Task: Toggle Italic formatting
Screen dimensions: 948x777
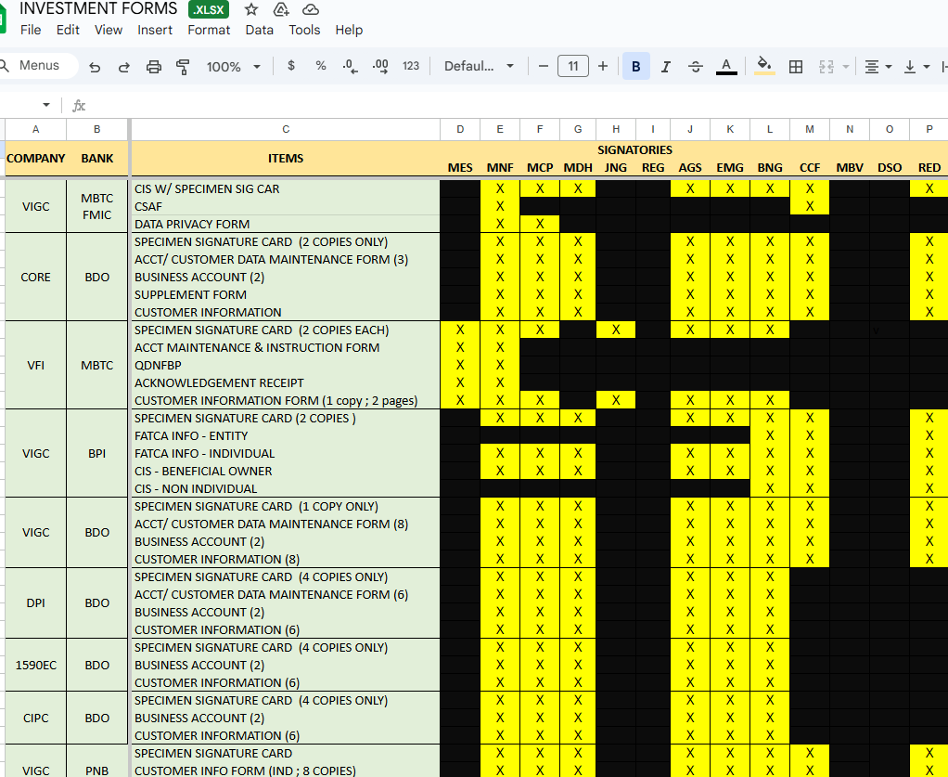Action: pos(666,67)
